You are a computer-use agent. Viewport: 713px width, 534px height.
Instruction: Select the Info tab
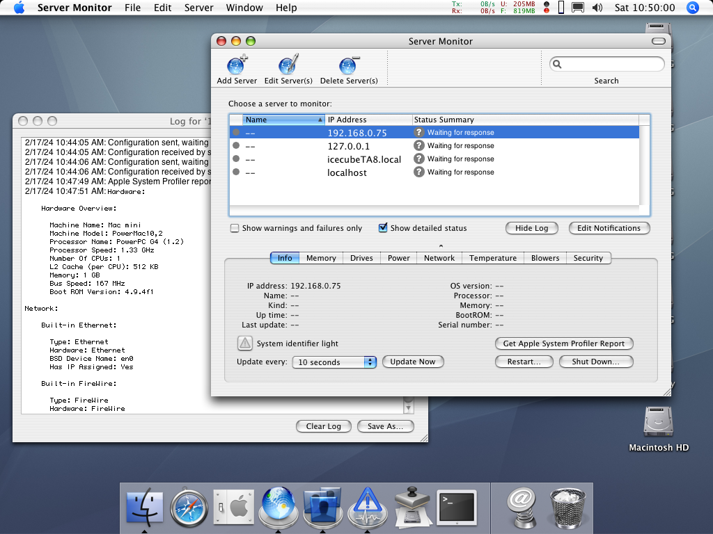(285, 258)
